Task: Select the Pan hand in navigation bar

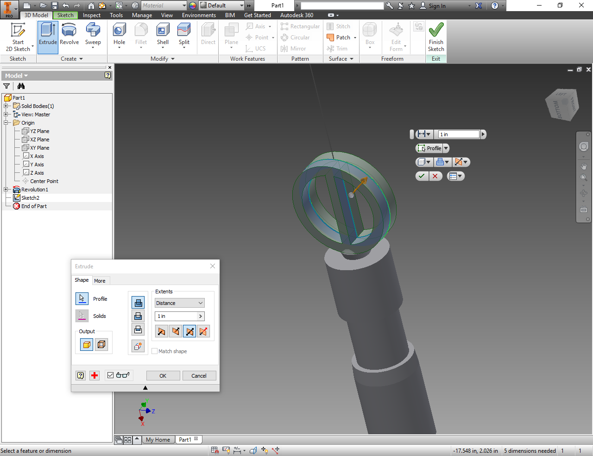Action: pyautogui.click(x=584, y=166)
